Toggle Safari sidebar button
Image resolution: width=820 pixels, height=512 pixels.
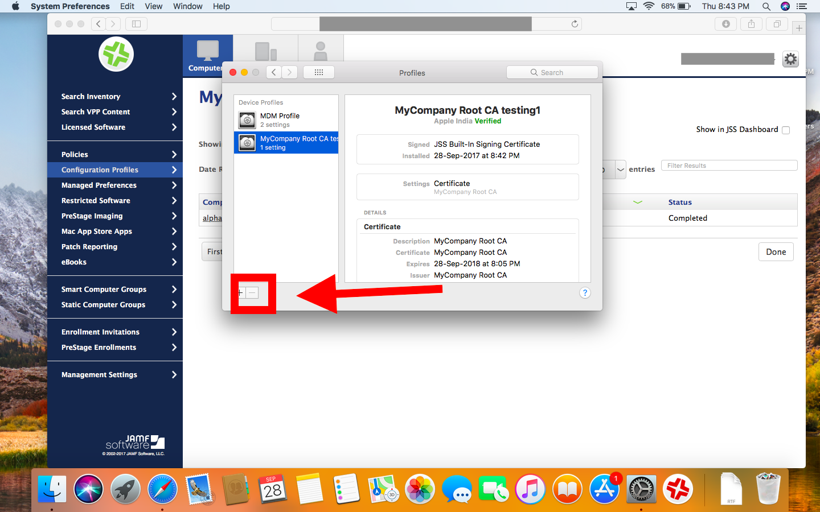(136, 24)
